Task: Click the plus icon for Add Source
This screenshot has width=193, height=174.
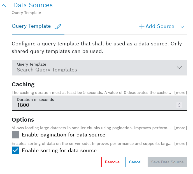Action: point(142,27)
